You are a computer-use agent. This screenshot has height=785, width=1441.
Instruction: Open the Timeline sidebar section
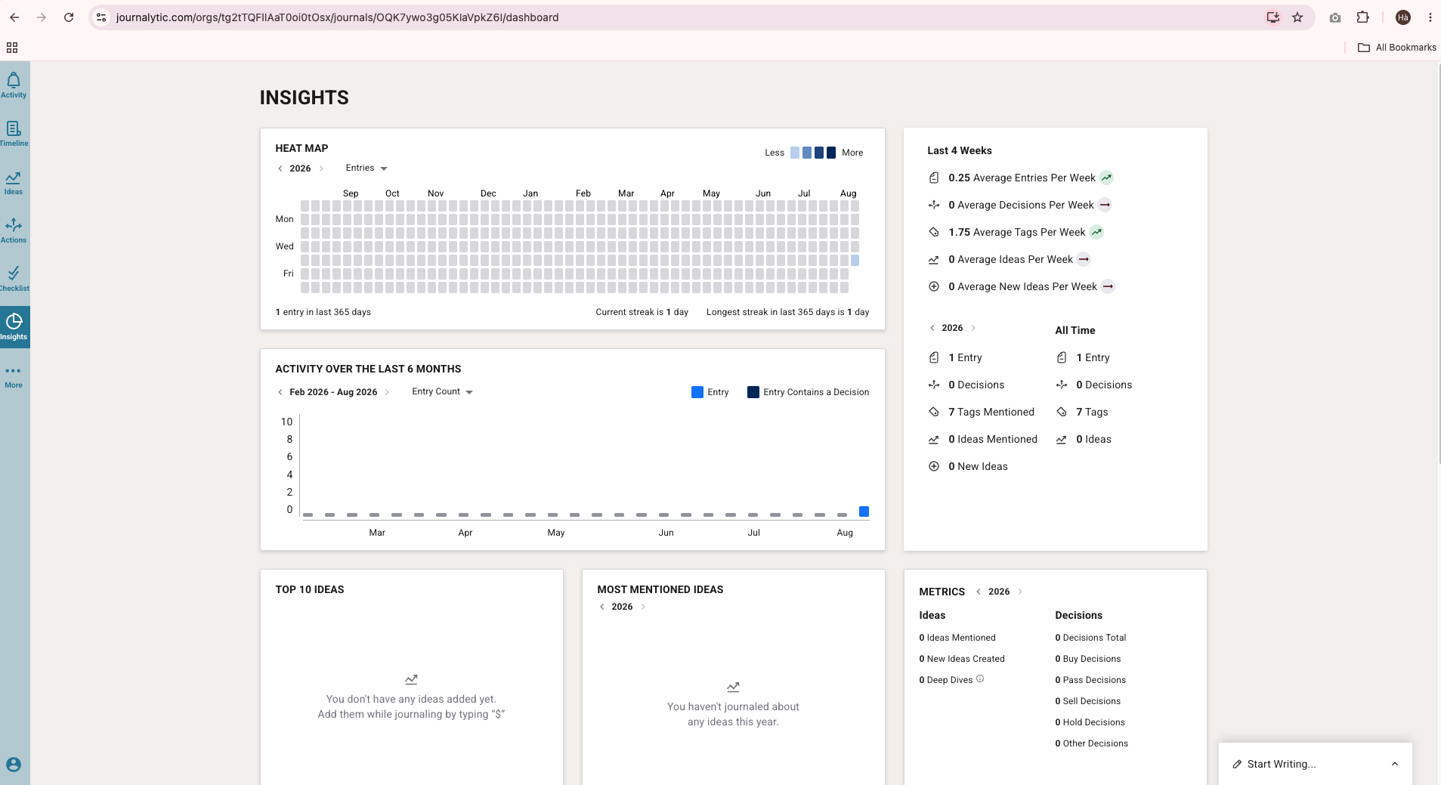tap(14, 134)
